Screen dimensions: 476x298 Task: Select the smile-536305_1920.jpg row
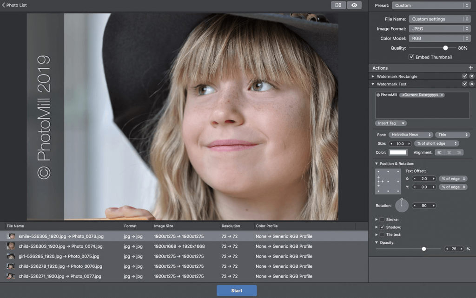(184, 236)
